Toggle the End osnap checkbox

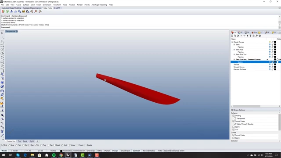(3, 145)
